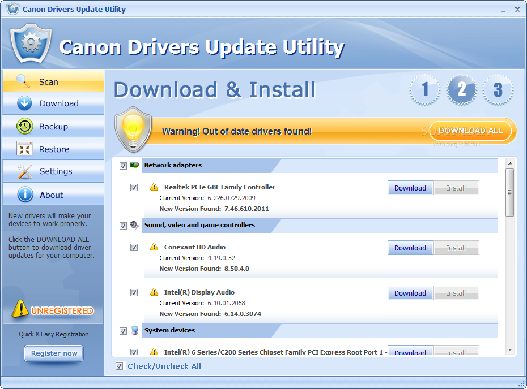Open the Backup section
The width and height of the screenshot is (527, 389).
(53, 126)
